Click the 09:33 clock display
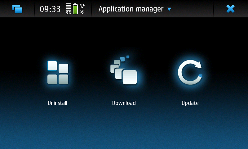Image resolution: width=248 pixels, height=149 pixels. pos(50,9)
